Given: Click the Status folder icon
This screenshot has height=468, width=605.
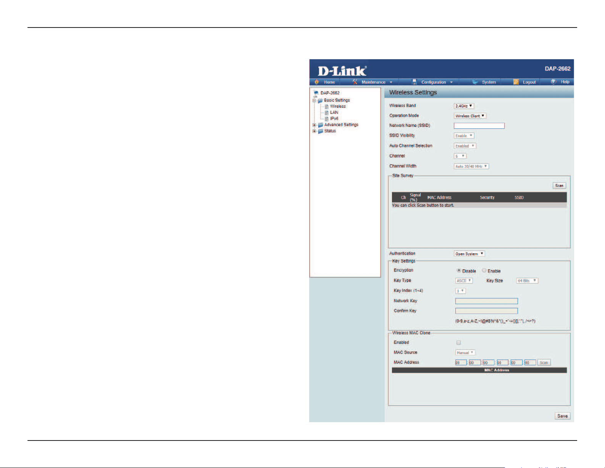Looking at the screenshot, I should pyautogui.click(x=321, y=131).
